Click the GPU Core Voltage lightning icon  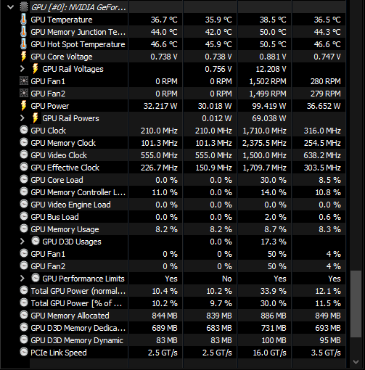coord(23,57)
